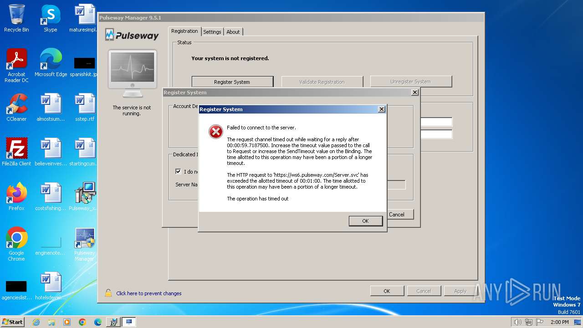This screenshot has width=583, height=328.
Task: Open believeinves Word document icon
Action: [x=51, y=152]
